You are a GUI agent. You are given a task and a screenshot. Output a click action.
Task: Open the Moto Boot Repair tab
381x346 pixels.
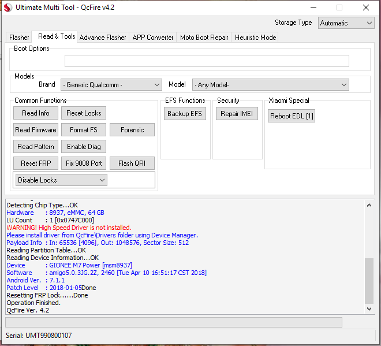204,38
